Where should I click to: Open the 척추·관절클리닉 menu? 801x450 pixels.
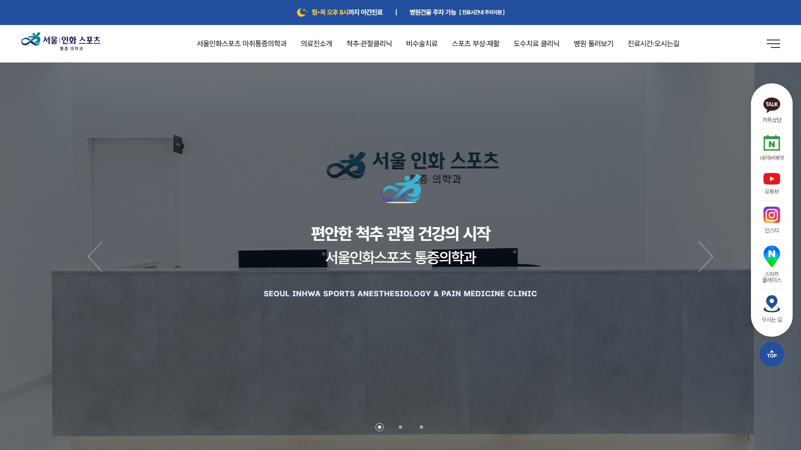point(369,44)
